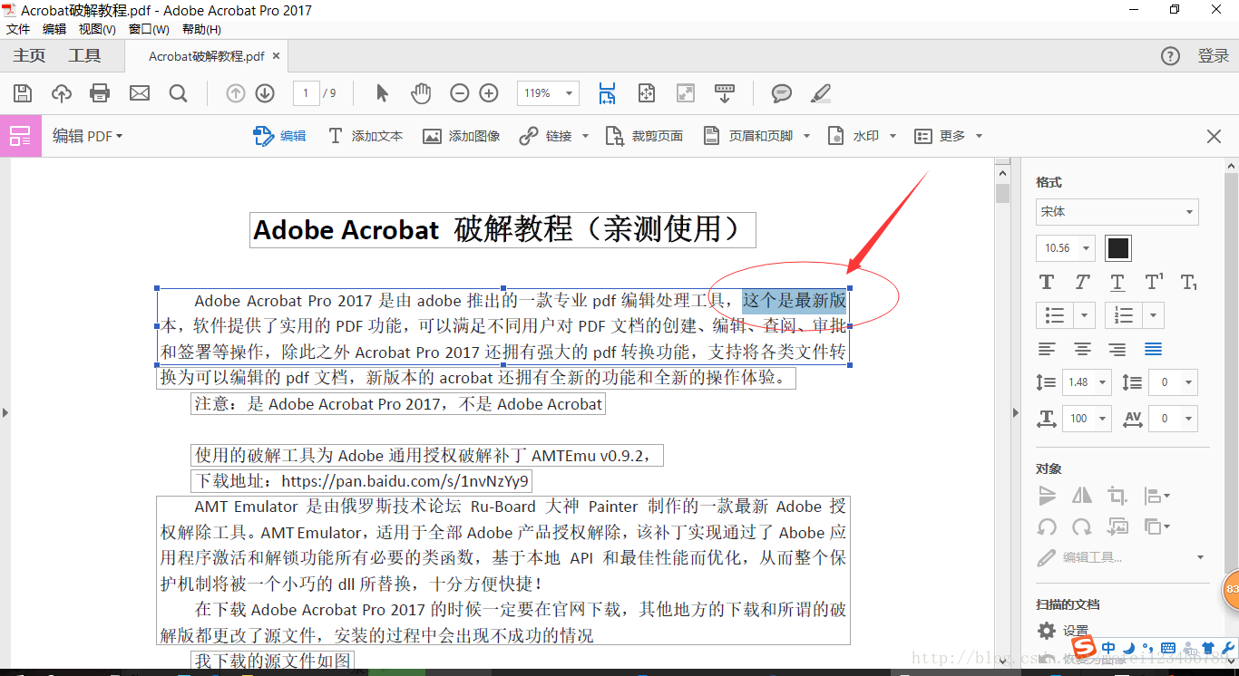This screenshot has width=1239, height=676.
Task: Click the numbered list button
Action: click(x=1124, y=315)
